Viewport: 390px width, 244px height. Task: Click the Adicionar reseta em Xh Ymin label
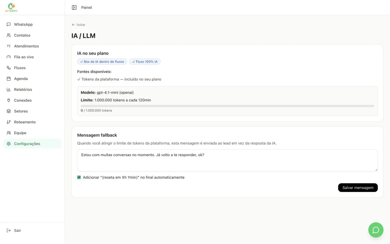pos(134,177)
